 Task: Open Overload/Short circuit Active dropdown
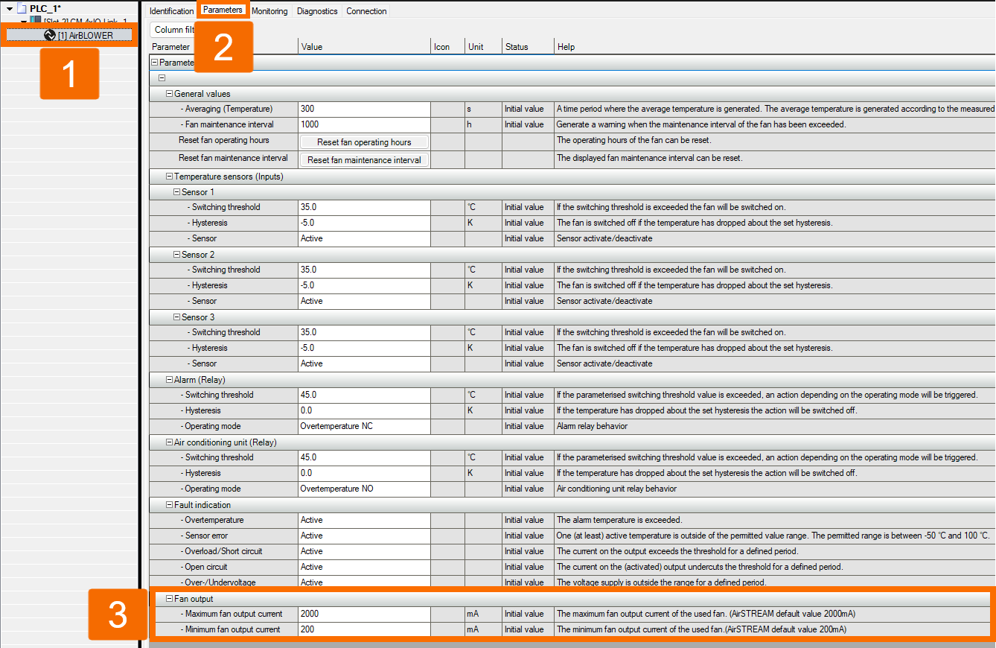[x=364, y=551]
